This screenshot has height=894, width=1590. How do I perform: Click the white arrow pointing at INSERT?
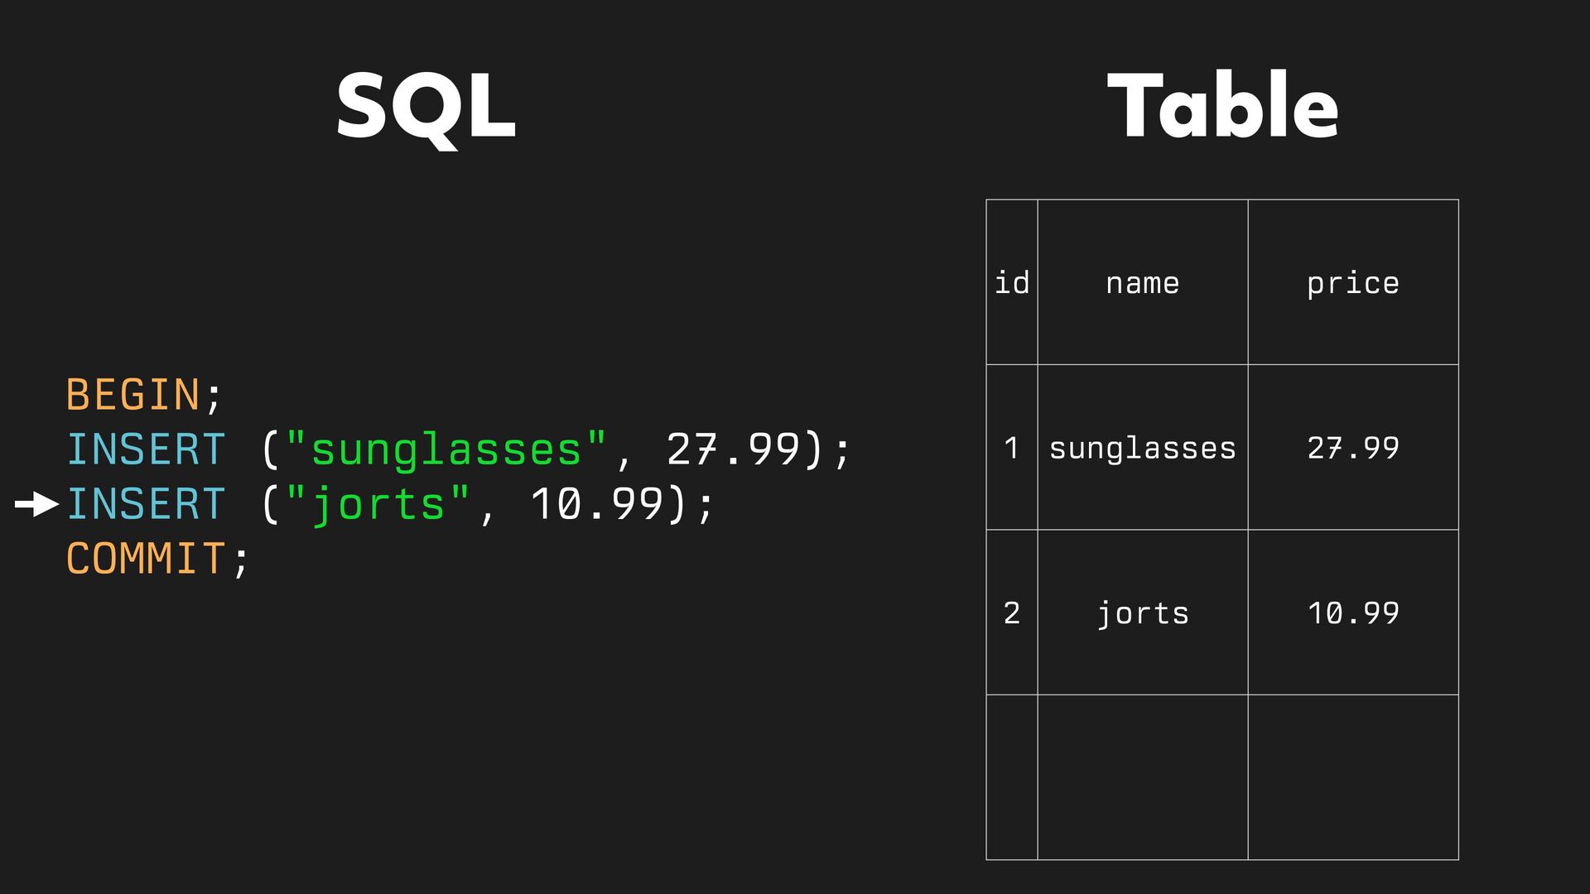point(36,504)
